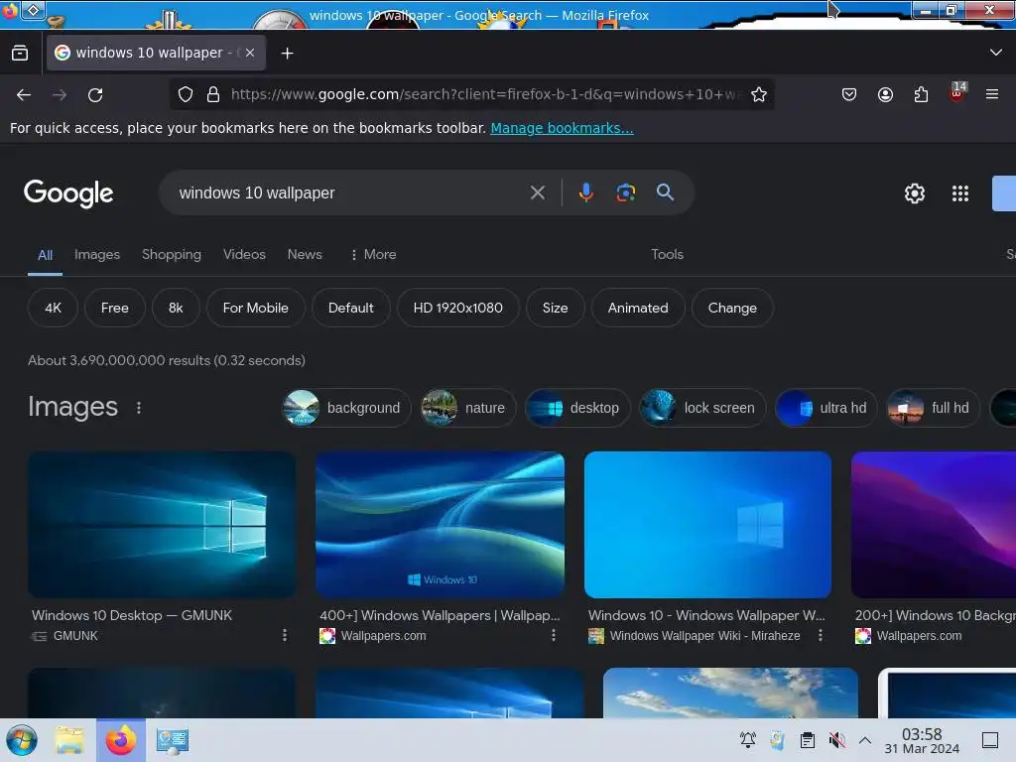
Task: Open the tracking protection shield icon
Action: [186, 94]
